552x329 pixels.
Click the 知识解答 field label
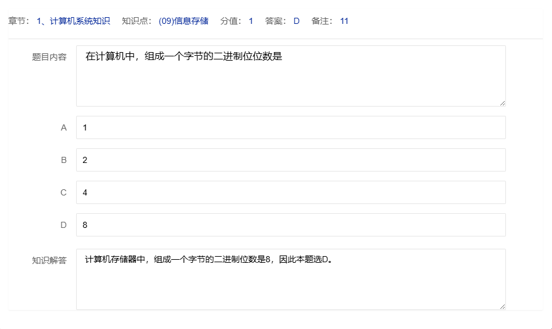49,260
